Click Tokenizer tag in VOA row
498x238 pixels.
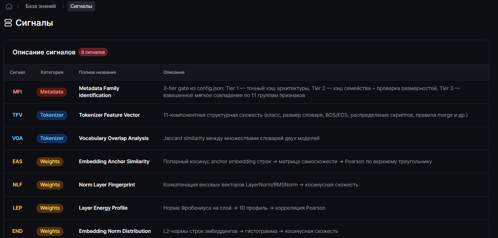click(x=52, y=138)
